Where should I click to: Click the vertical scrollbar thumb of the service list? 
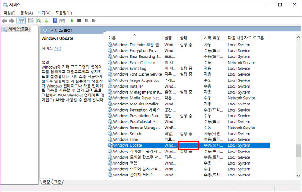pyautogui.click(x=298, y=151)
